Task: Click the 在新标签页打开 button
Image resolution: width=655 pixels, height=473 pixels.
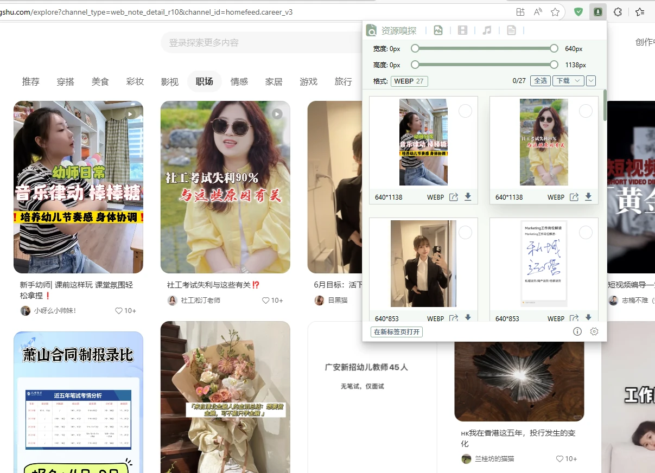Action: click(x=397, y=332)
